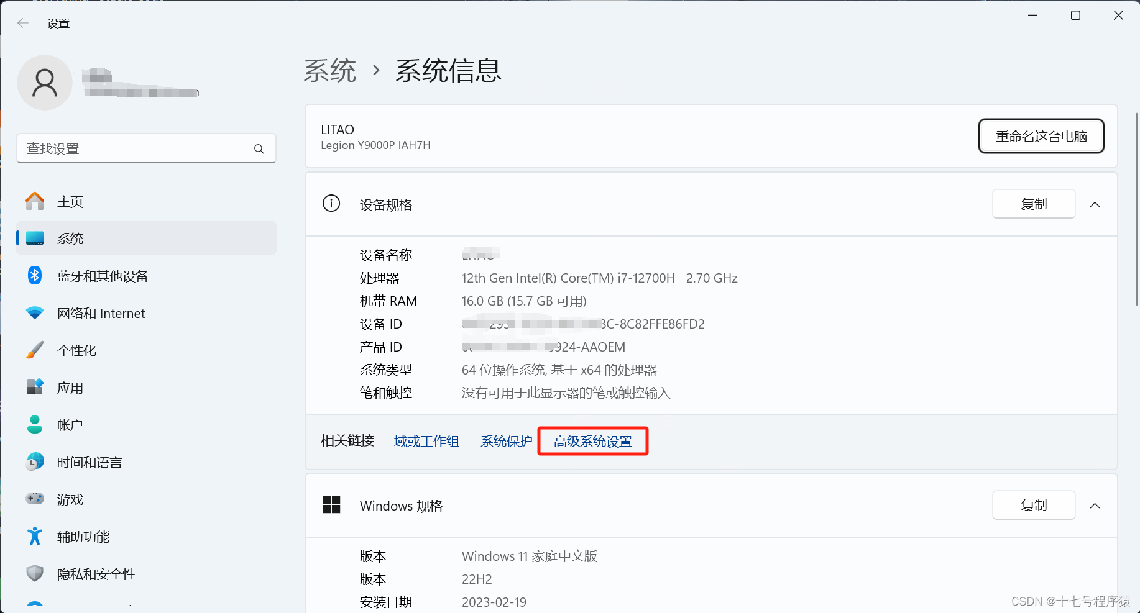Copy Windows specifications with 复制 button
1140x613 pixels.
point(1034,505)
